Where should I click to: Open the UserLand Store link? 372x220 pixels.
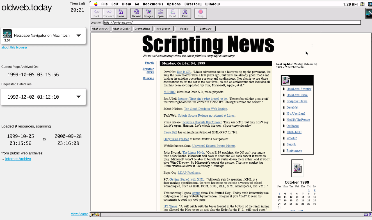pyautogui.click(x=297, y=95)
